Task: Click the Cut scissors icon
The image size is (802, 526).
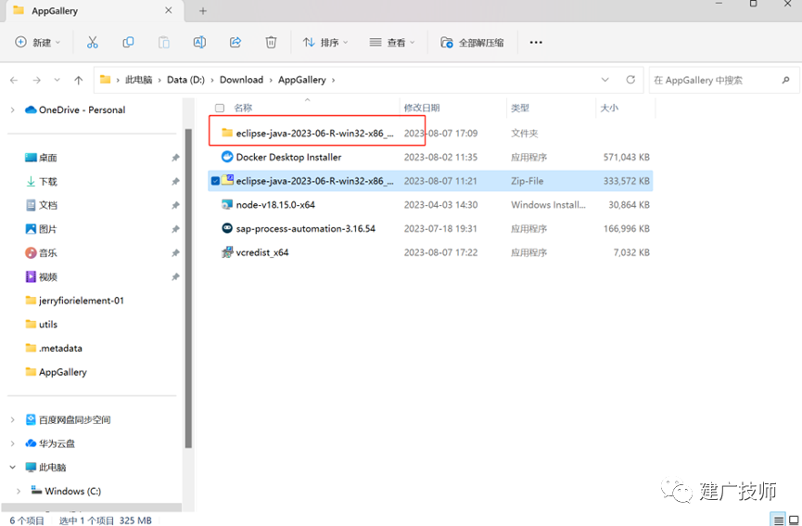Action: (92, 43)
